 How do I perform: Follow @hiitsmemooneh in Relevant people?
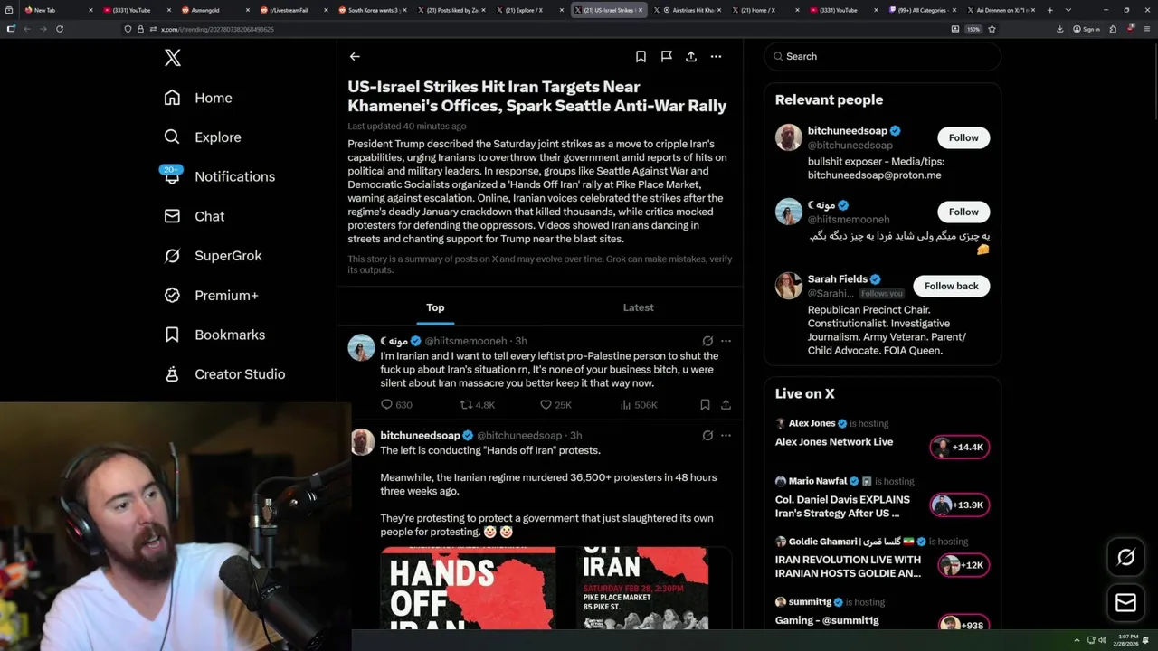click(x=963, y=212)
